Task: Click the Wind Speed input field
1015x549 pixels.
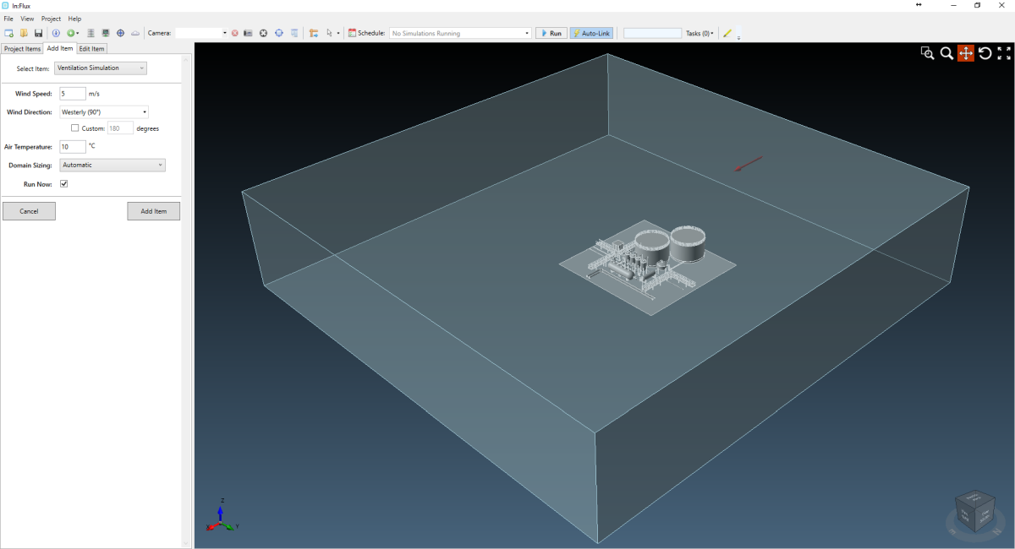Action: [x=73, y=94]
